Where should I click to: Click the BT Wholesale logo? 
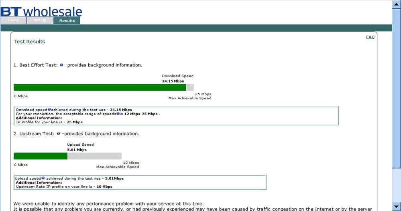tap(41, 11)
